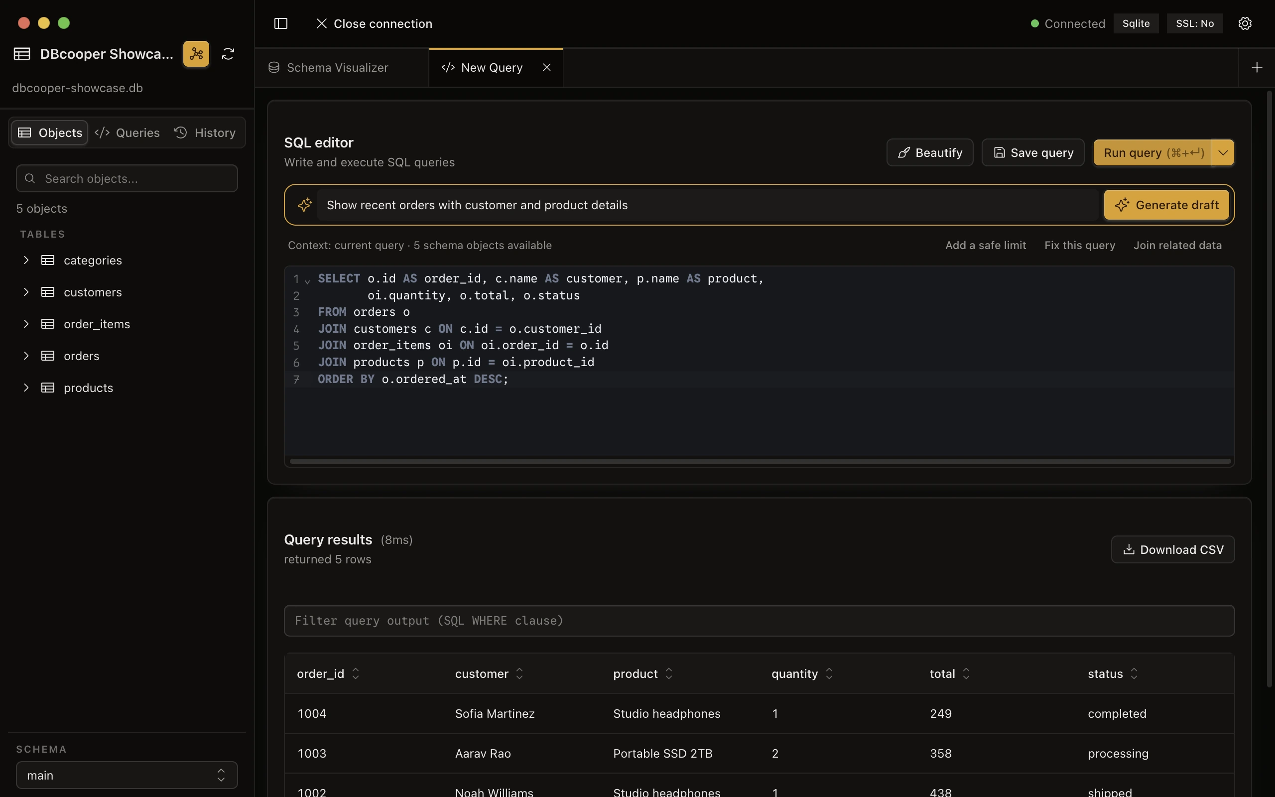
Task: Click the categories table icon
Action: (x=48, y=260)
